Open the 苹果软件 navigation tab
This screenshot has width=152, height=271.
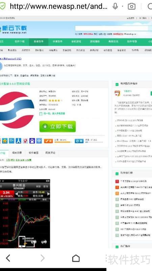57,42
